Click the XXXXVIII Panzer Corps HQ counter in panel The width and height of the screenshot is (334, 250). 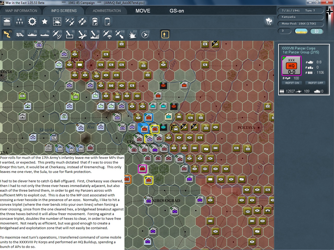coord(291,66)
